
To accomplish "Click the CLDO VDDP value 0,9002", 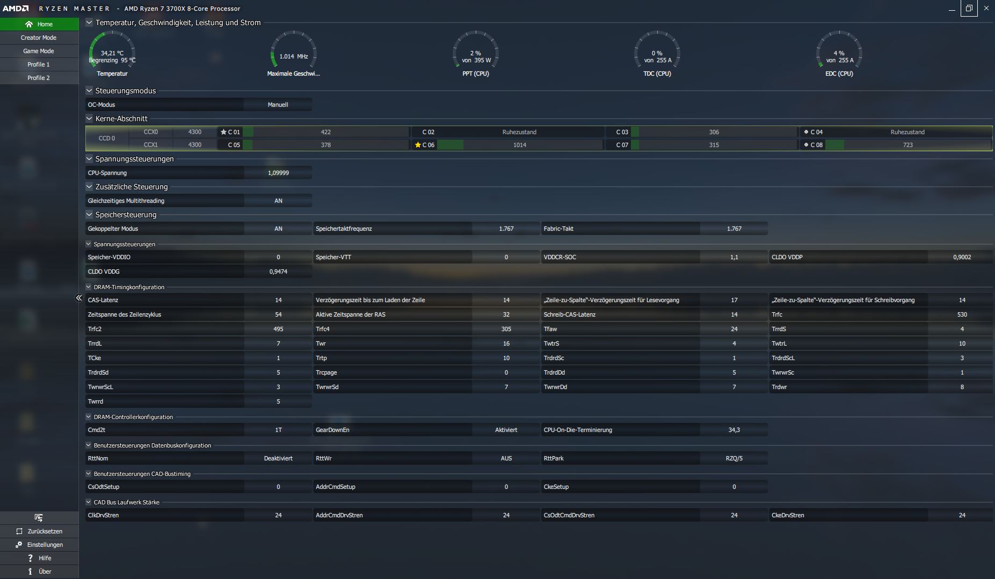I will pyautogui.click(x=962, y=257).
